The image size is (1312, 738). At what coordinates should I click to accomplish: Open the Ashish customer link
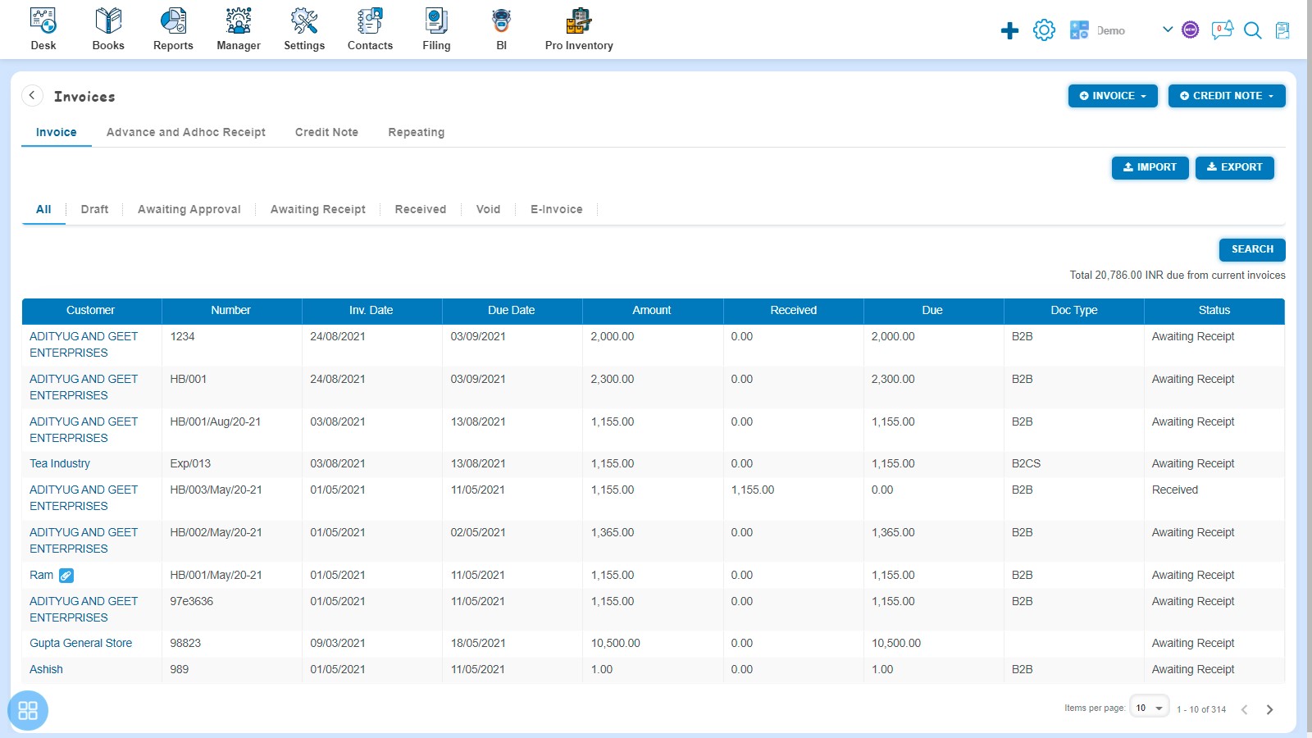coord(46,669)
